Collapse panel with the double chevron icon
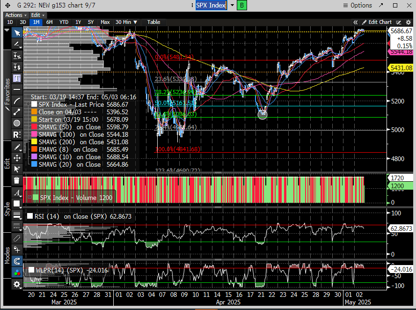416x310 pixels. coord(355,22)
